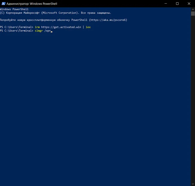Maximize the PowerShell window
Image resolution: width=195 pixels, height=186 pixels.
(x=177, y=4)
